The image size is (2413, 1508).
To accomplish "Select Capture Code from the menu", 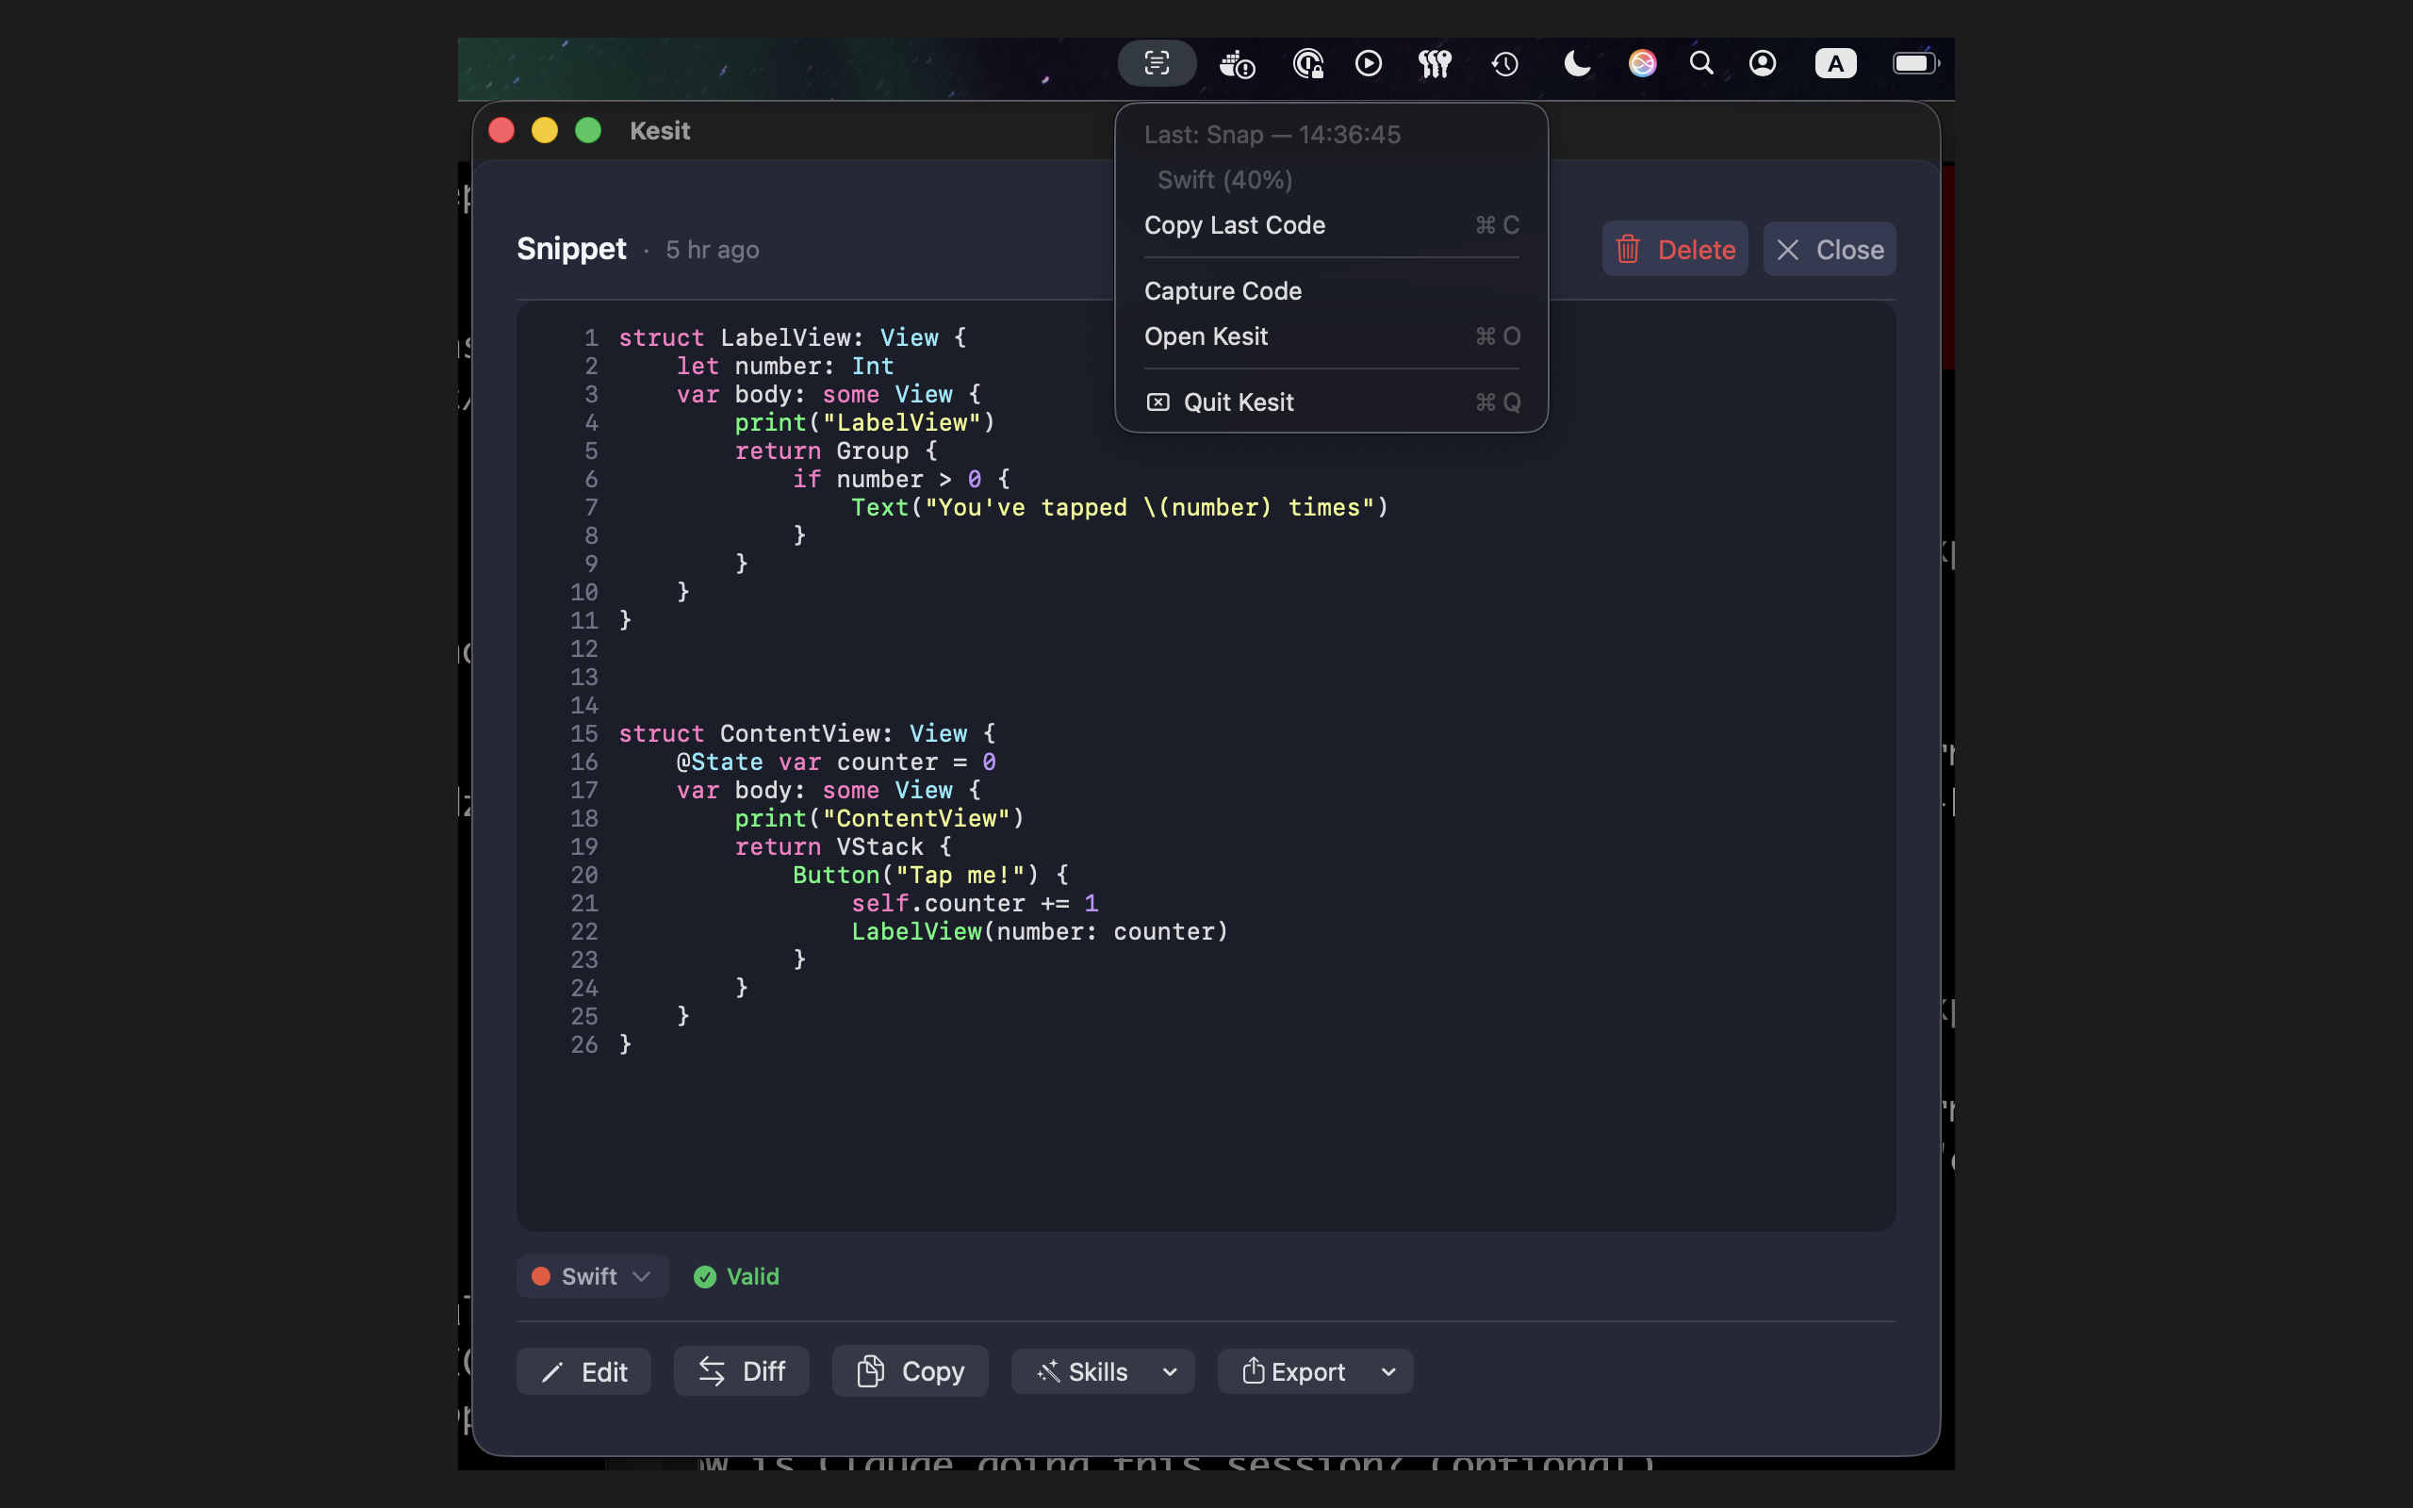I will (1223, 290).
